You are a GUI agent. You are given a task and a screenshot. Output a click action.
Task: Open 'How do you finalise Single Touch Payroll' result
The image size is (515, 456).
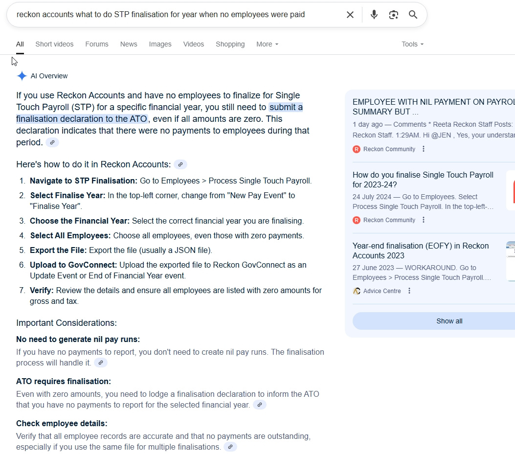(423, 180)
